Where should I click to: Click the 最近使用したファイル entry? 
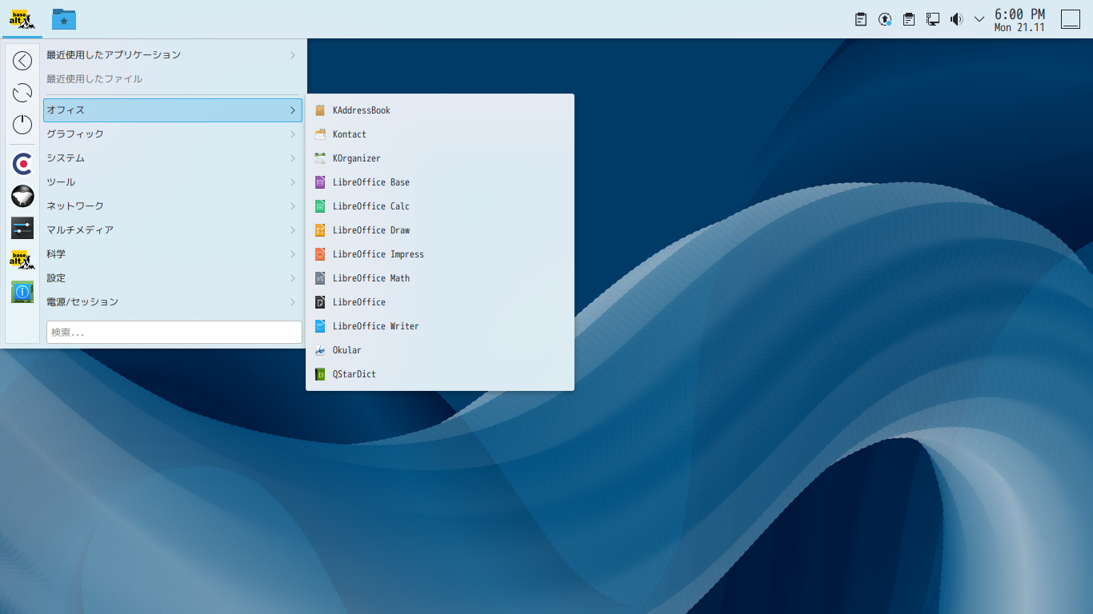coord(173,79)
